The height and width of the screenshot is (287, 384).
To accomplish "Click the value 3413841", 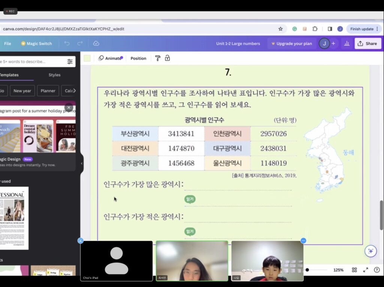I will [181, 134].
